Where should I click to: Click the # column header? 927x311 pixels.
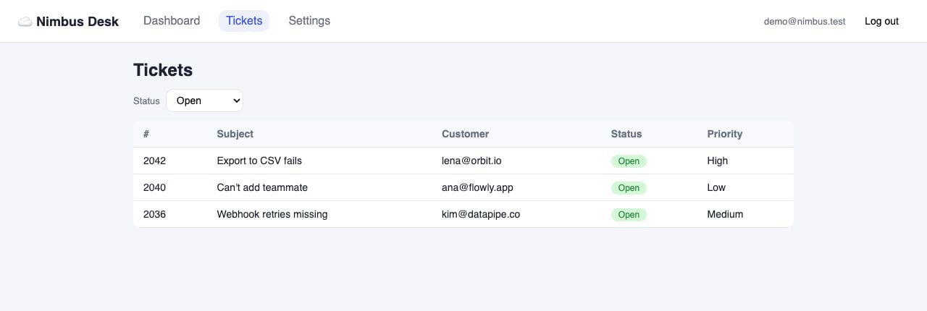(146, 134)
